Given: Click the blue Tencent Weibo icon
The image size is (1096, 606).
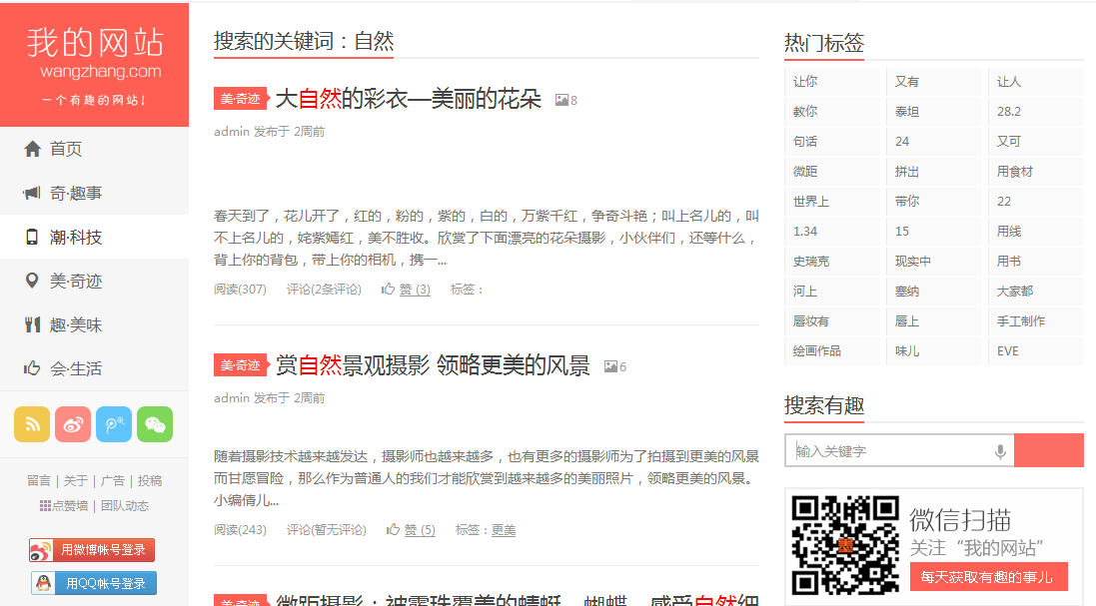Looking at the screenshot, I should (x=114, y=424).
